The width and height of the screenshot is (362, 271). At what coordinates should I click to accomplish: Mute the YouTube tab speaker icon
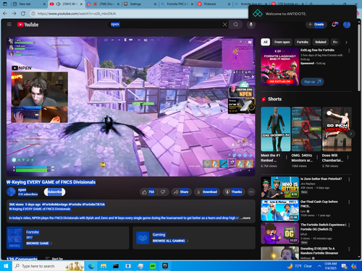58,4
